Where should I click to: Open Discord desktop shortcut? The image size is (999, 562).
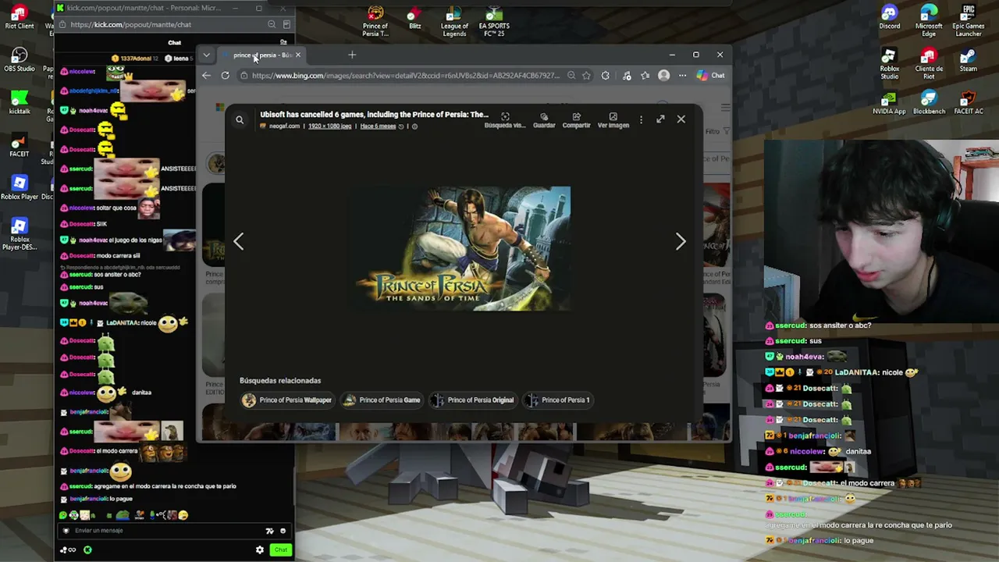click(890, 17)
